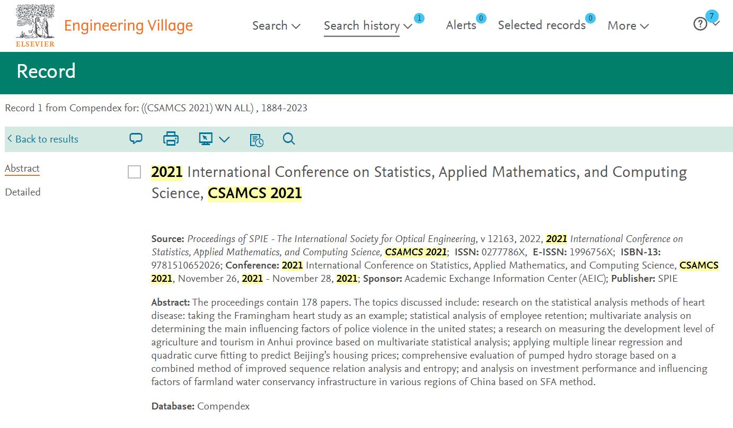733x428 pixels.
Task: Expand the Search dropdown menu
Action: coord(276,25)
